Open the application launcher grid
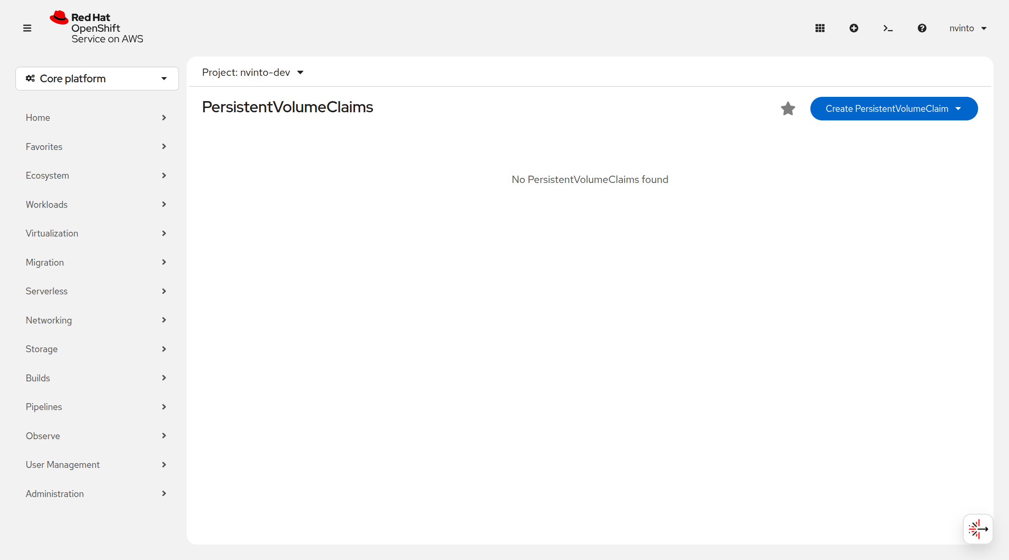1009x560 pixels. coord(820,28)
